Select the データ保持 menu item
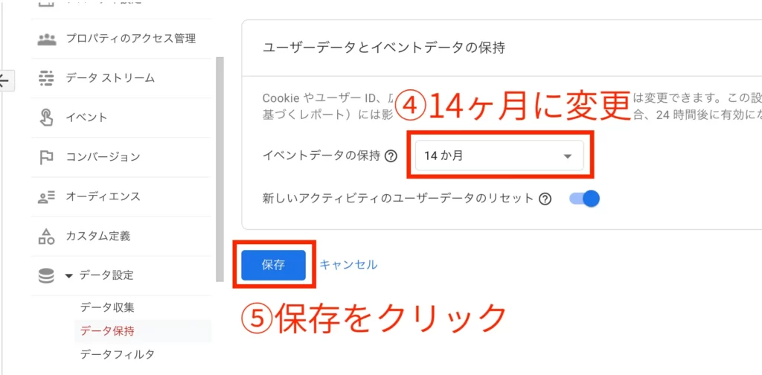This screenshot has width=762, height=375. [x=107, y=331]
